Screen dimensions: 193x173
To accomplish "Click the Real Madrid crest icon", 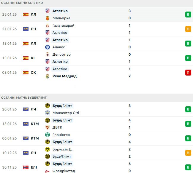I will coord(47,76).
